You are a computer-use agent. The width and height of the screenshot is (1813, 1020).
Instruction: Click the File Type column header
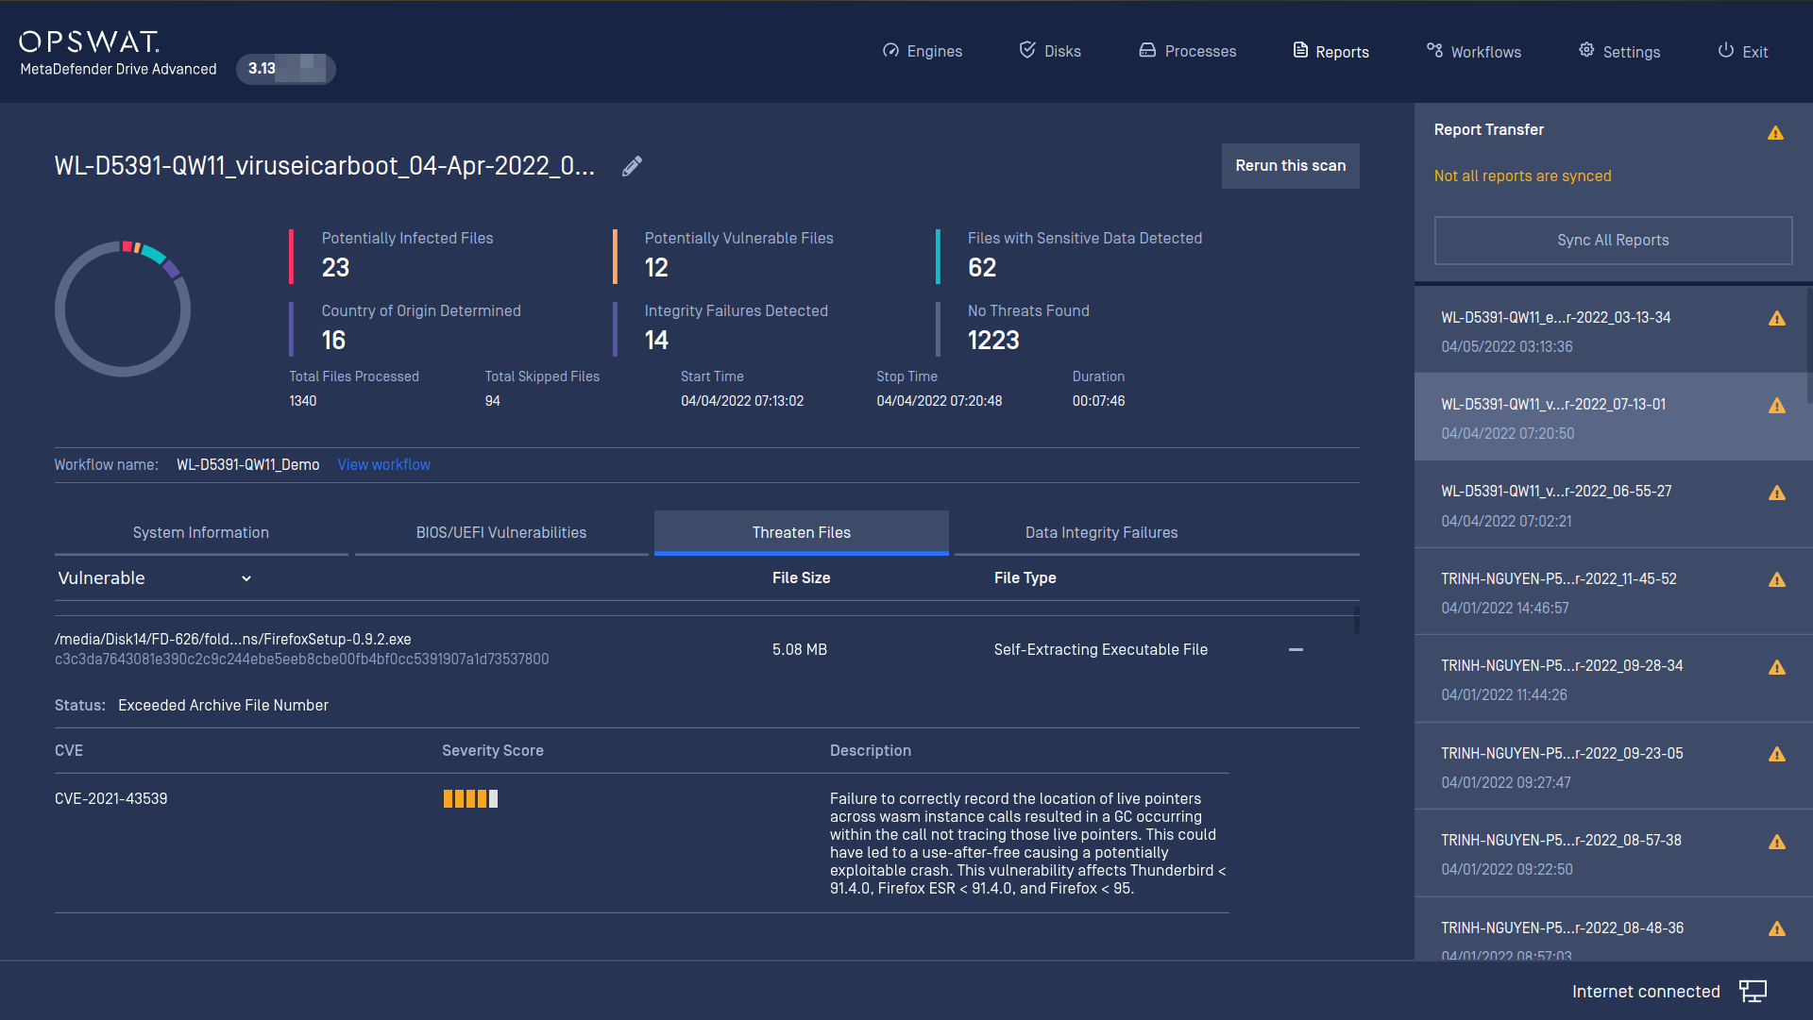[1025, 578]
